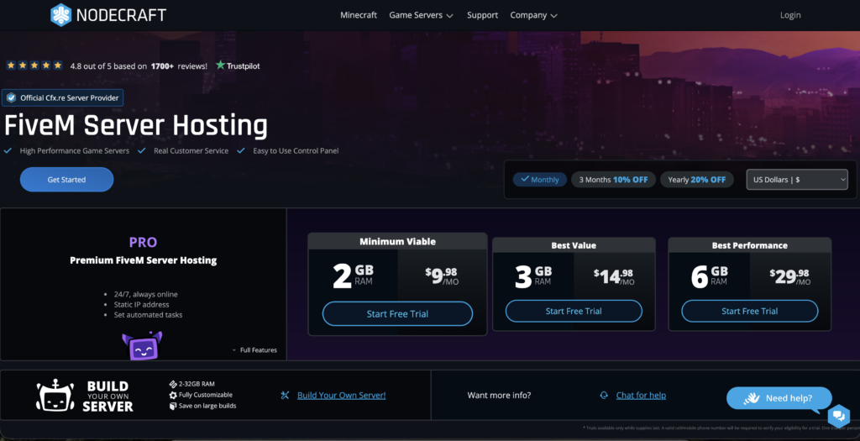Click Real Customer Service text

(191, 150)
